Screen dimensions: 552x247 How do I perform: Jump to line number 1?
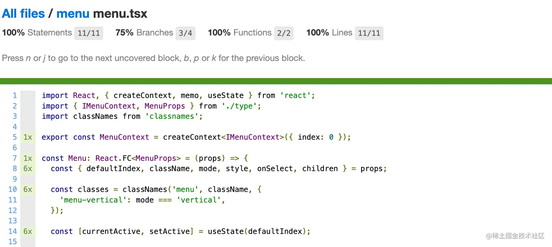coord(15,95)
